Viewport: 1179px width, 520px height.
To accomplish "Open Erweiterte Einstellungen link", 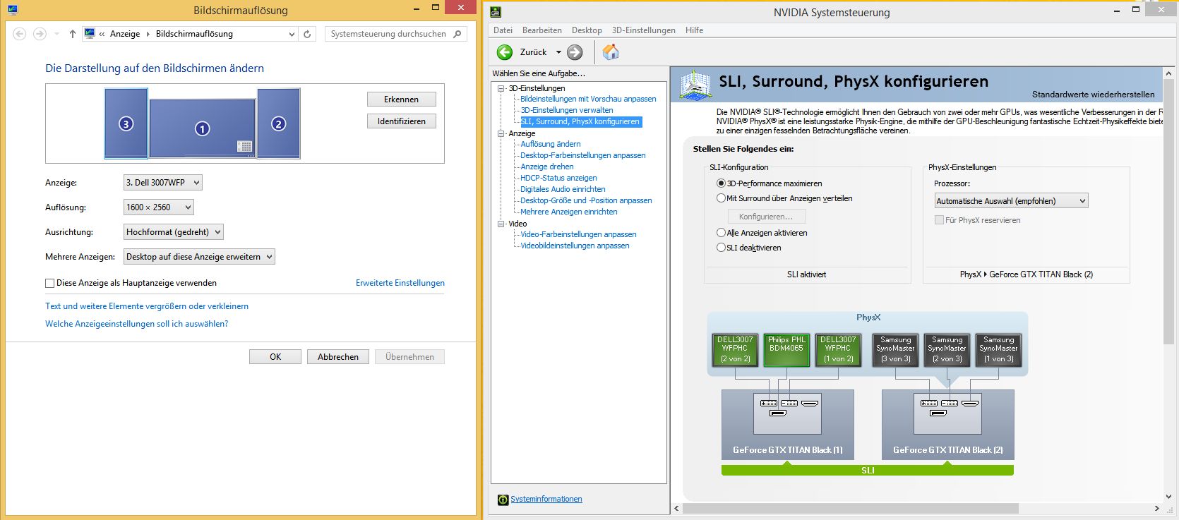I will tap(400, 283).
